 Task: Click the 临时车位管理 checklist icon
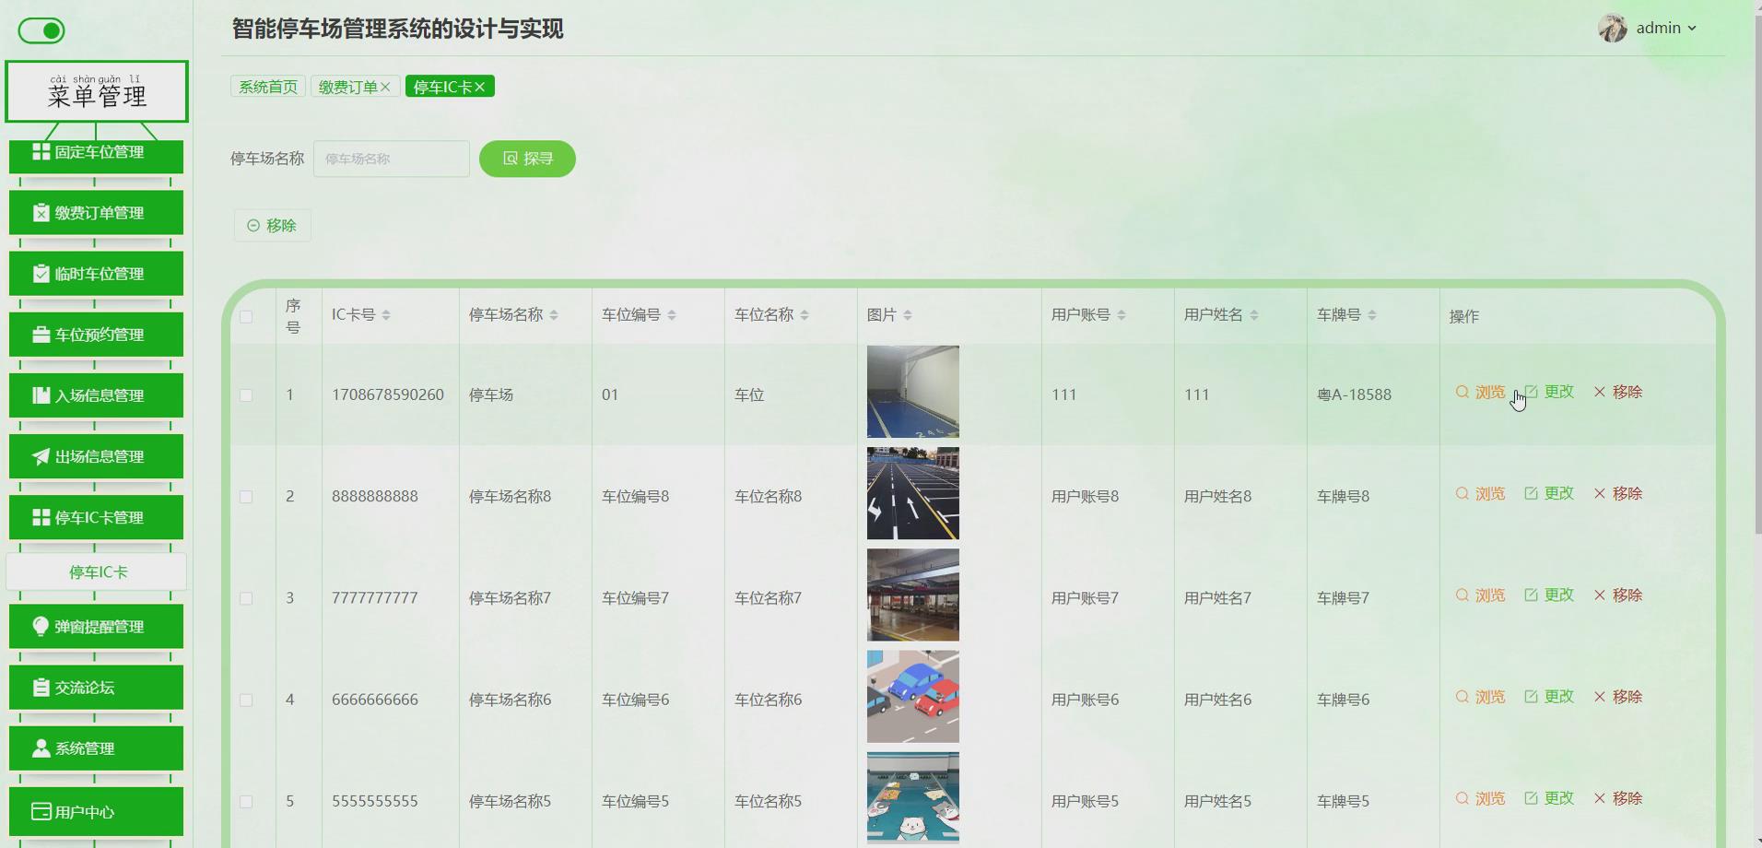[39, 273]
